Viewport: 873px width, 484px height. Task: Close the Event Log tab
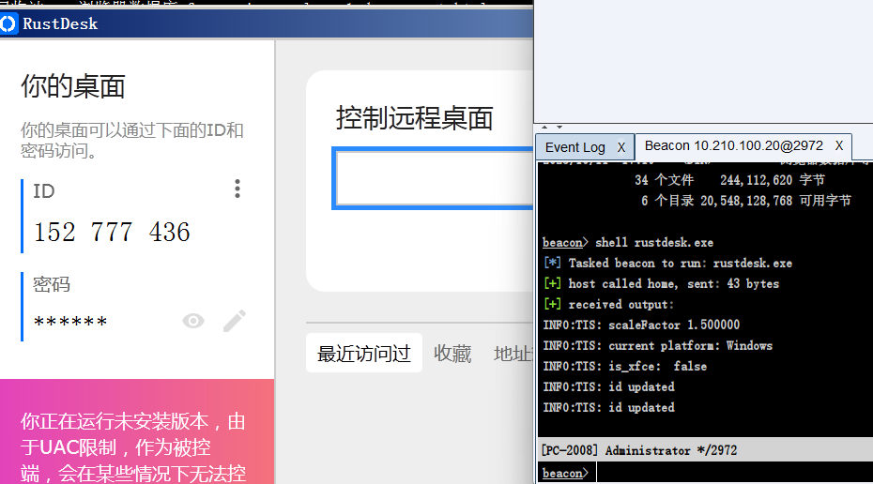[x=621, y=147]
